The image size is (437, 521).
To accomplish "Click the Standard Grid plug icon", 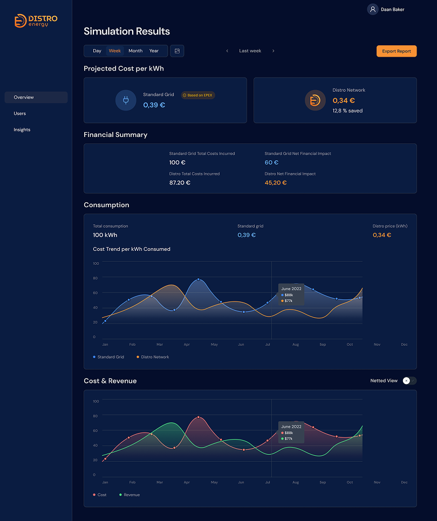I will pos(126,100).
